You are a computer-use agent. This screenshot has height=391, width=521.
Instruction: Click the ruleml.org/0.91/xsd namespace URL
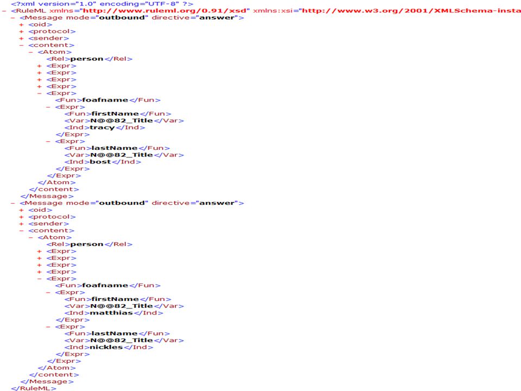pyautogui.click(x=164, y=11)
